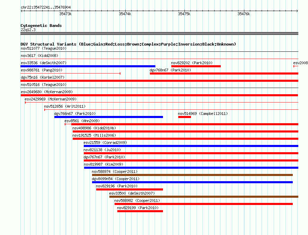Click the red nsv829202 loss bar
The height and width of the screenshot is (235, 308).
(x=196, y=66)
